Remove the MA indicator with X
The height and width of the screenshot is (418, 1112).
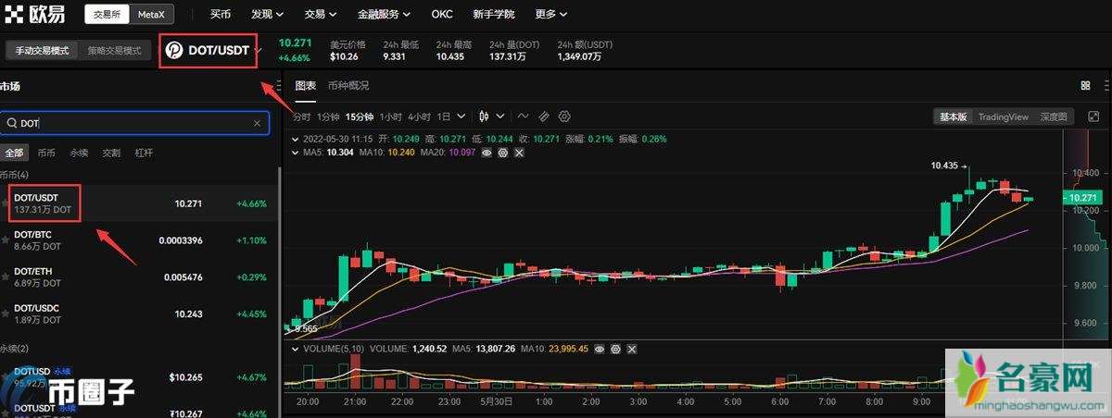click(518, 152)
